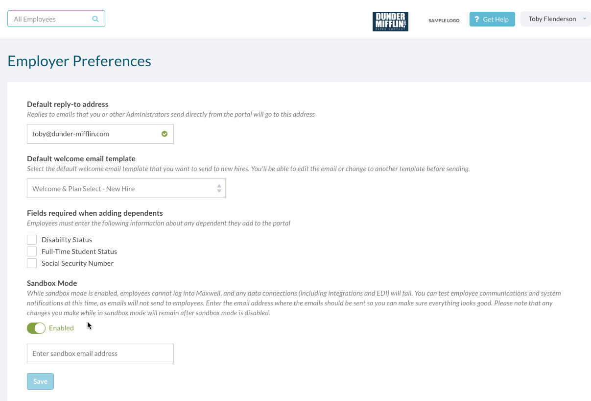Click the Enabled text beside the toggle
The height and width of the screenshot is (401, 591).
[61, 328]
